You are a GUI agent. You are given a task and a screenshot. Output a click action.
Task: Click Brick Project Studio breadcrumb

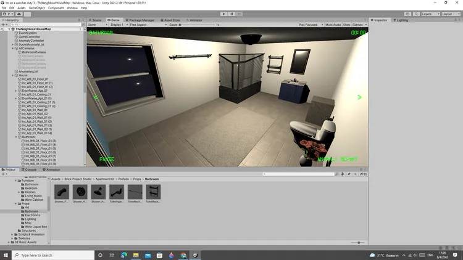(x=78, y=179)
